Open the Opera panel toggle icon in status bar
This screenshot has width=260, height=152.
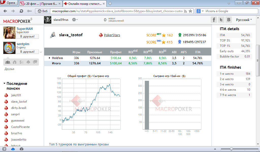[4, 149]
